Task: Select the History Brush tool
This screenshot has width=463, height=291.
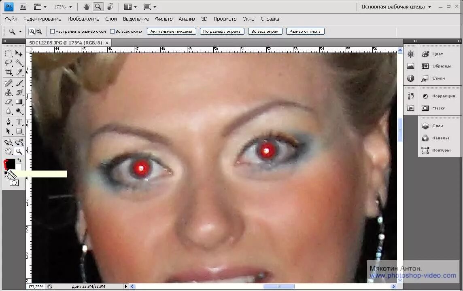Action: [19, 92]
